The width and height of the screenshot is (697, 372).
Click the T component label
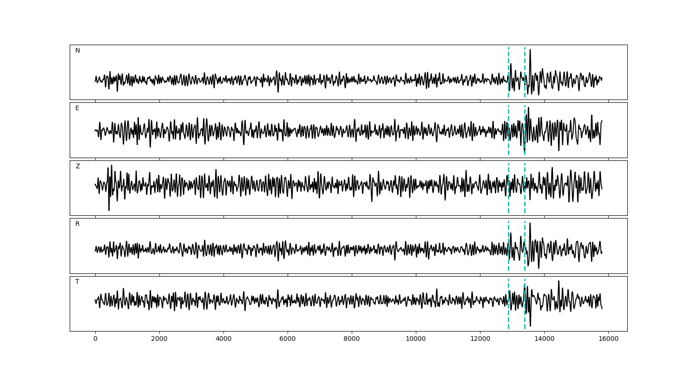(77, 282)
